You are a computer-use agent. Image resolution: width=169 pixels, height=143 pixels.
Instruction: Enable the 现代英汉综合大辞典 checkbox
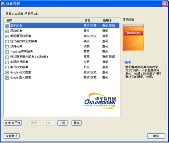[7, 41]
